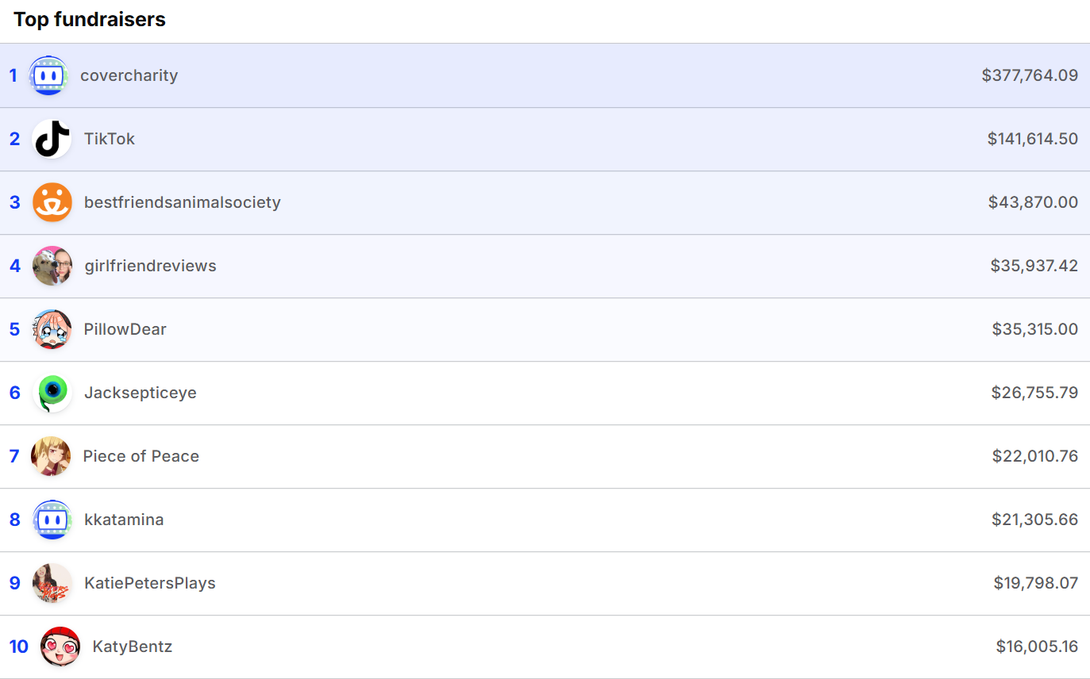Click rank number 2 beside TikTok
The image size is (1090, 679).
pyautogui.click(x=14, y=139)
